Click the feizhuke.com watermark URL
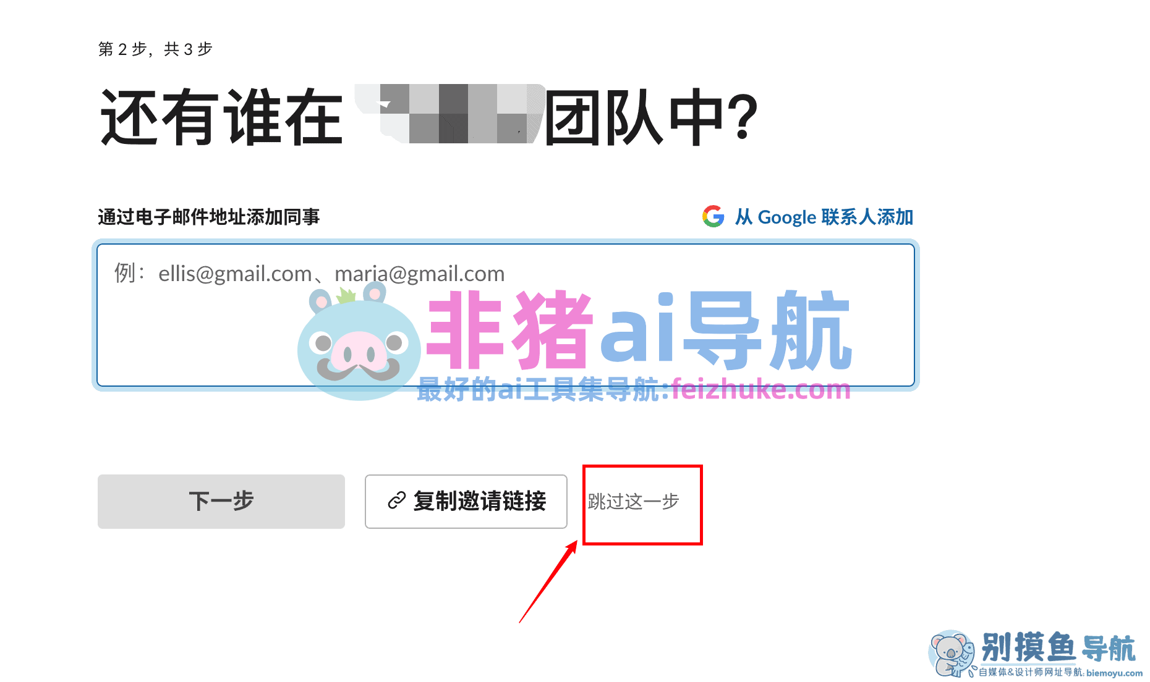1150x682 pixels. 761,389
